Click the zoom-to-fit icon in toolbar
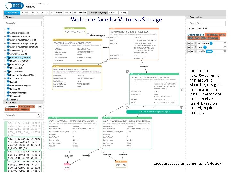Screen dimensions: 231x173 [43, 12]
